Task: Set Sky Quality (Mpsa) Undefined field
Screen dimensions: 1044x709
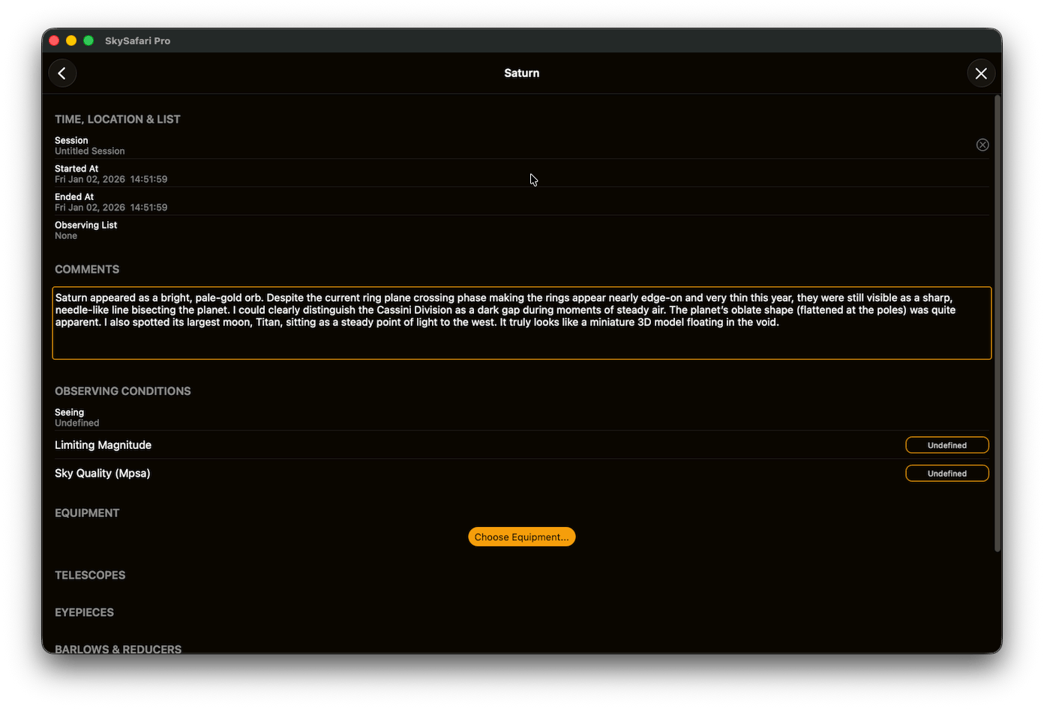Action: point(947,474)
